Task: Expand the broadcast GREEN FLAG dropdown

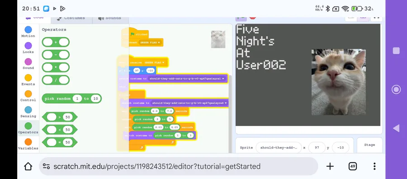Action: (x=150, y=42)
